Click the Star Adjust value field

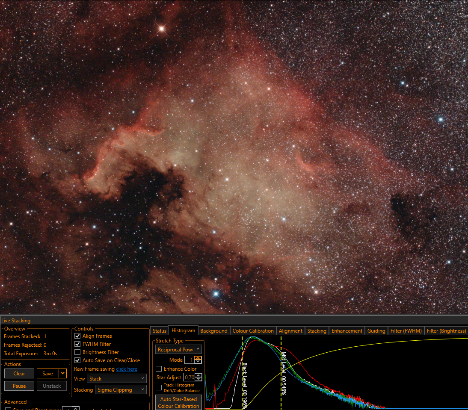[x=189, y=377]
